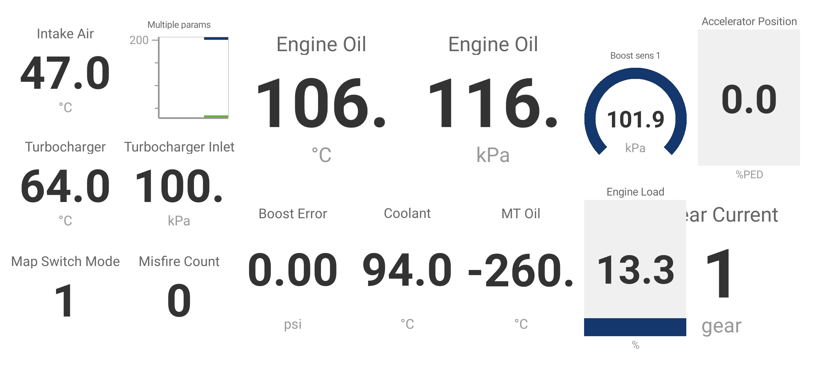Click the 200 axis label on chart
Viewport: 815px width, 366px height.
tap(139, 40)
